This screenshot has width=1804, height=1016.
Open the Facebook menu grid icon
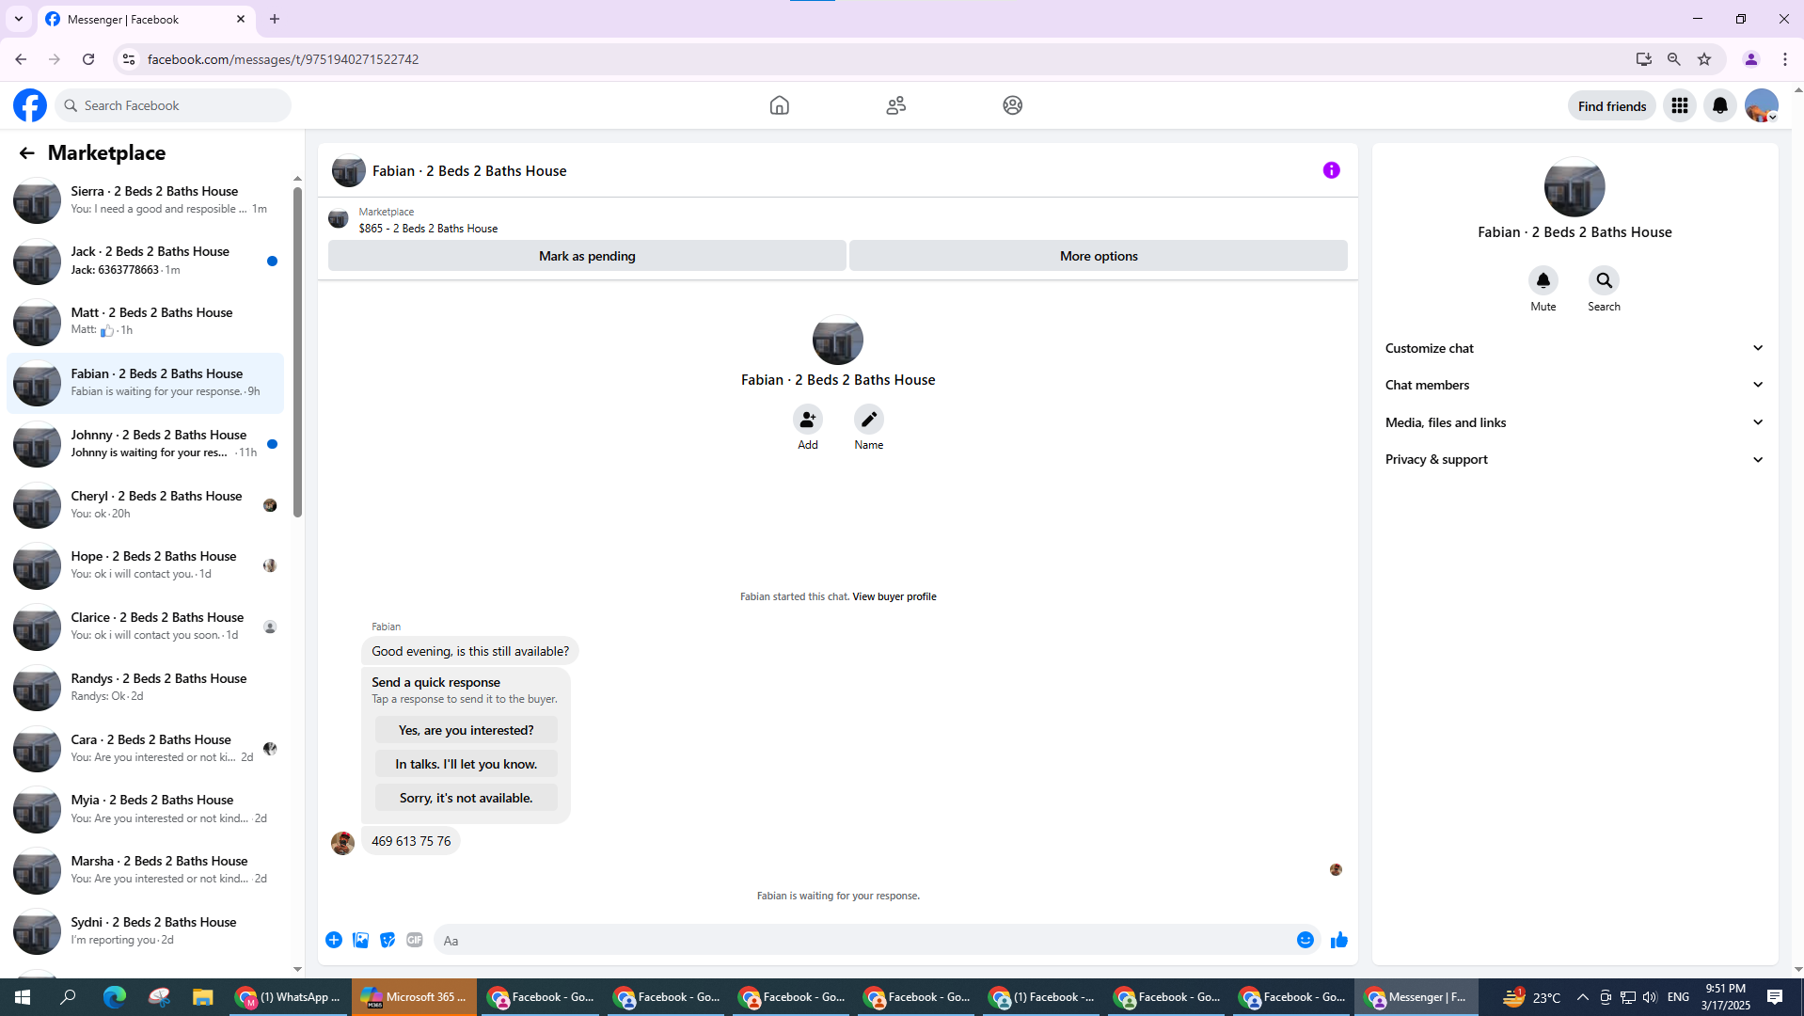(x=1680, y=105)
